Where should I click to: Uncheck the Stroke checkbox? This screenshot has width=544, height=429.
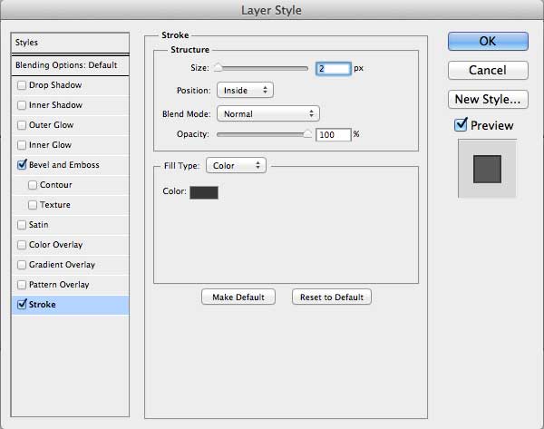pos(22,305)
